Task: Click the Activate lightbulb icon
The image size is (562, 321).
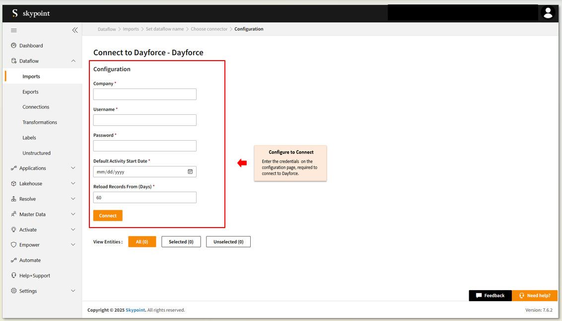Action: (13, 230)
